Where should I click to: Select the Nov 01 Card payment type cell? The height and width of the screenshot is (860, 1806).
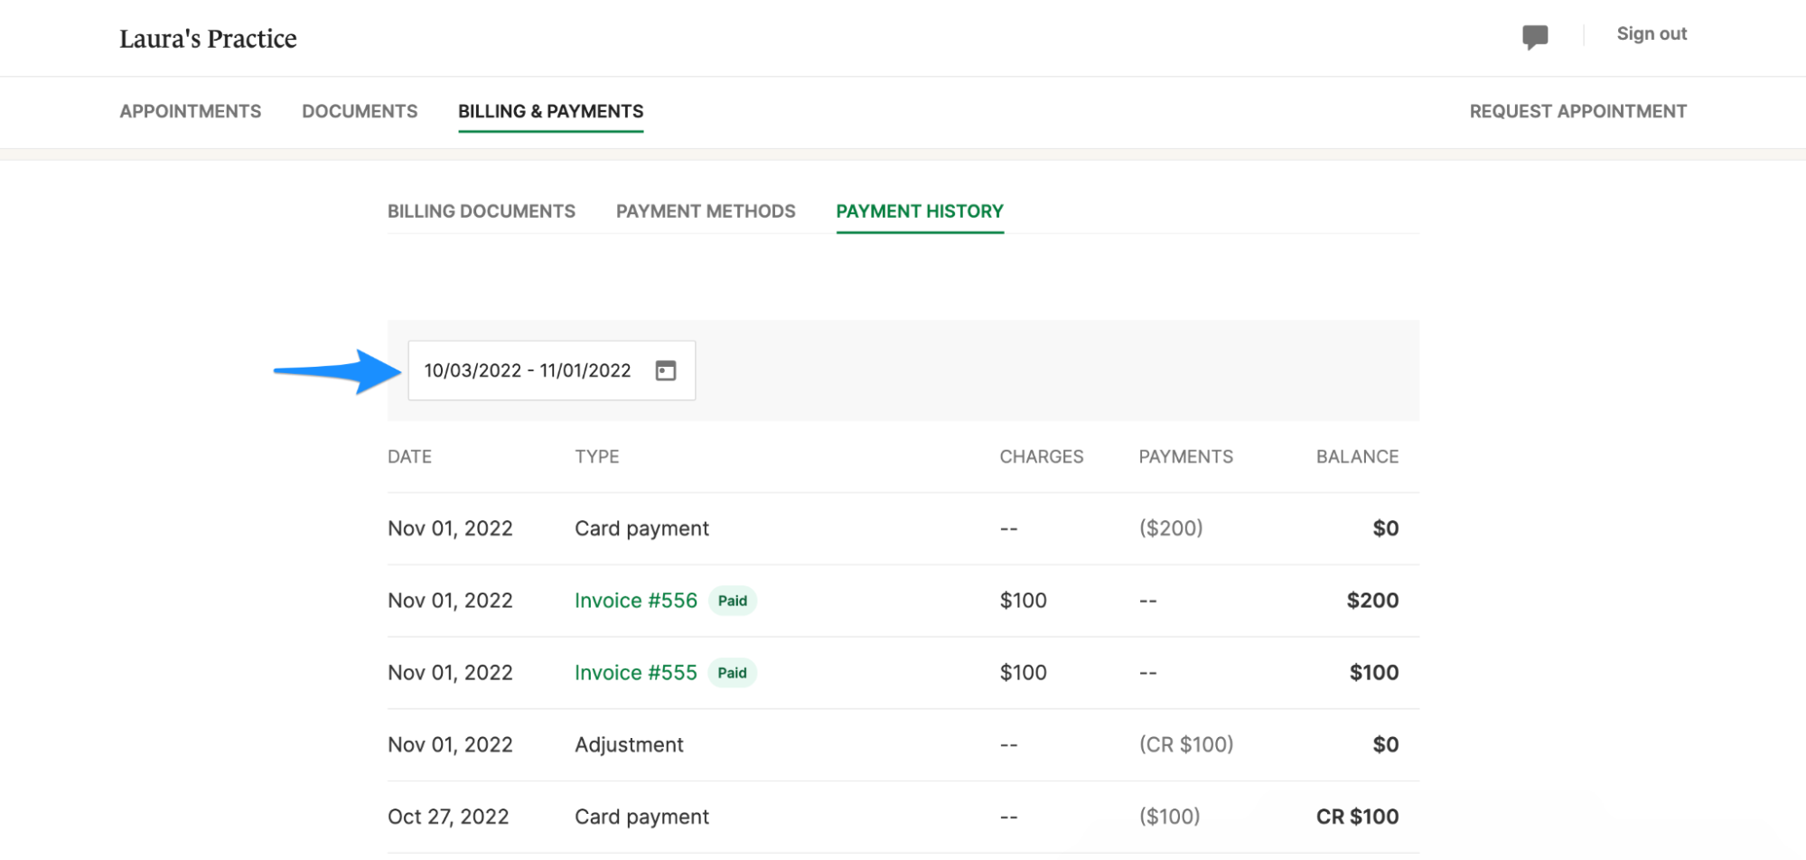[642, 528]
